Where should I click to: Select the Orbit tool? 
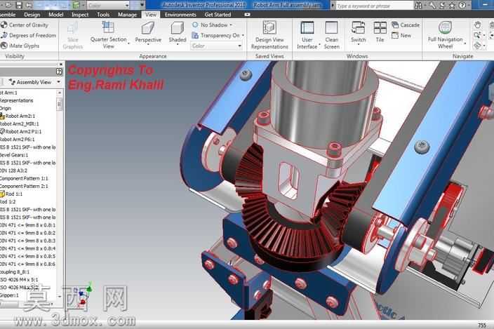click(477, 46)
